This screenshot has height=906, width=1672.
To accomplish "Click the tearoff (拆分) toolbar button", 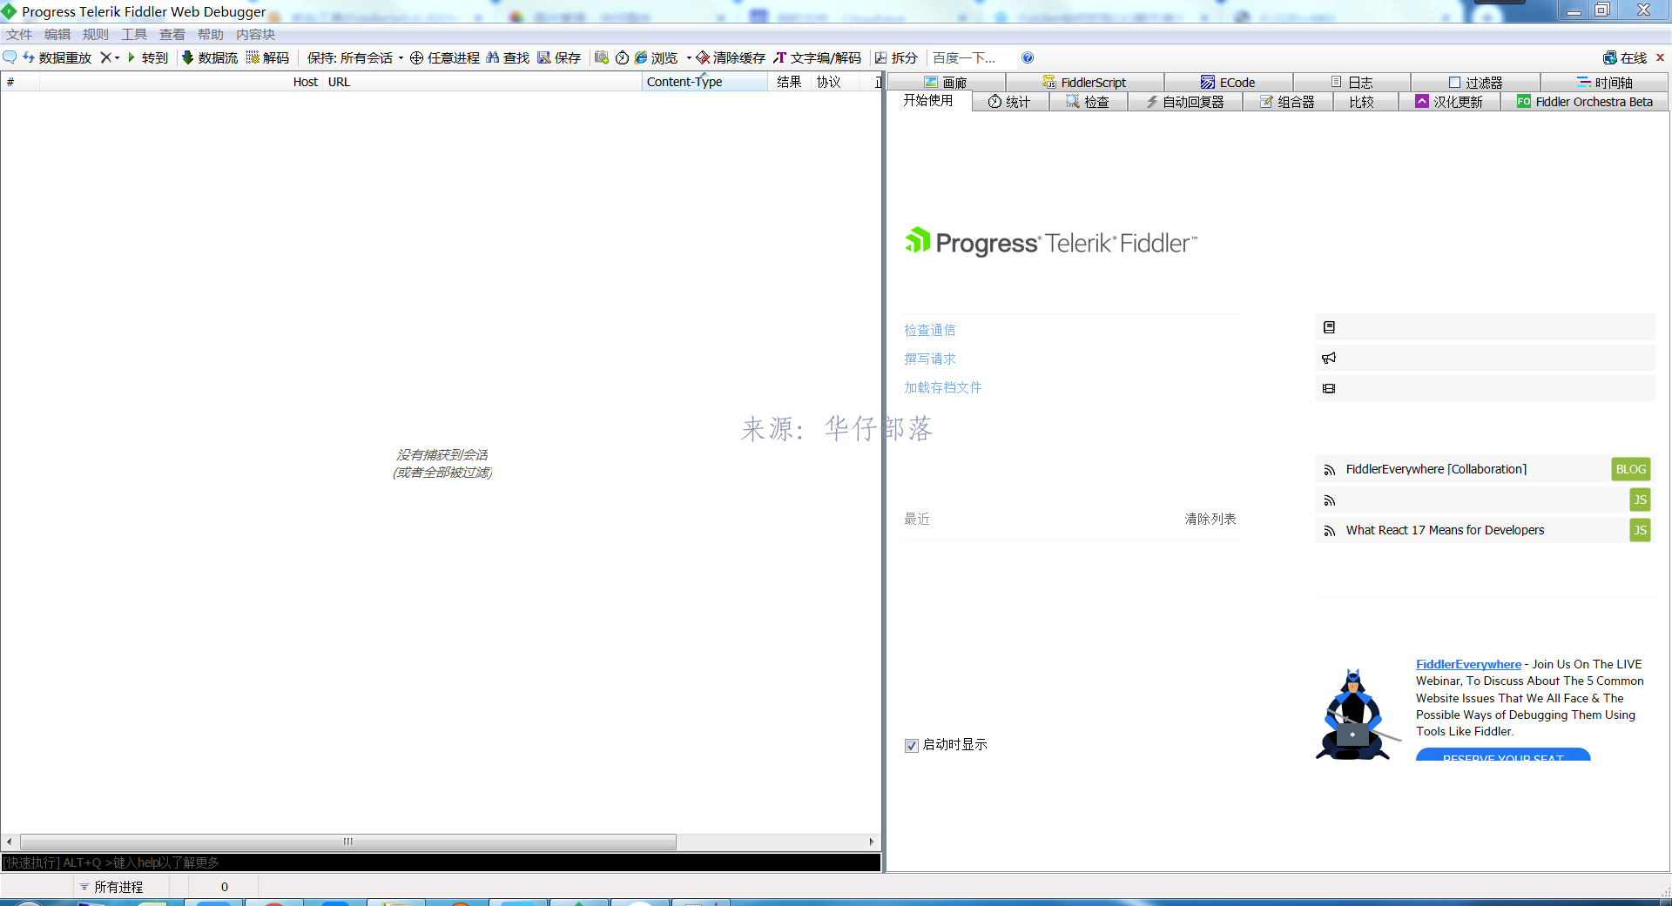I will (896, 57).
